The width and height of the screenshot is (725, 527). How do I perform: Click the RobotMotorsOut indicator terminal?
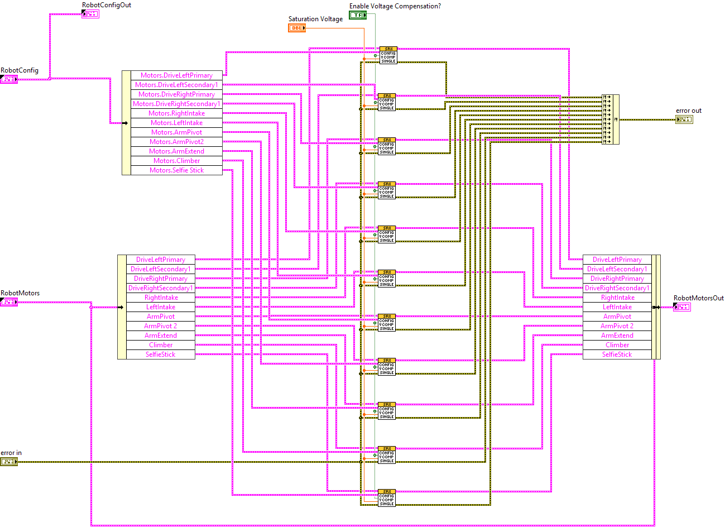[x=682, y=306]
